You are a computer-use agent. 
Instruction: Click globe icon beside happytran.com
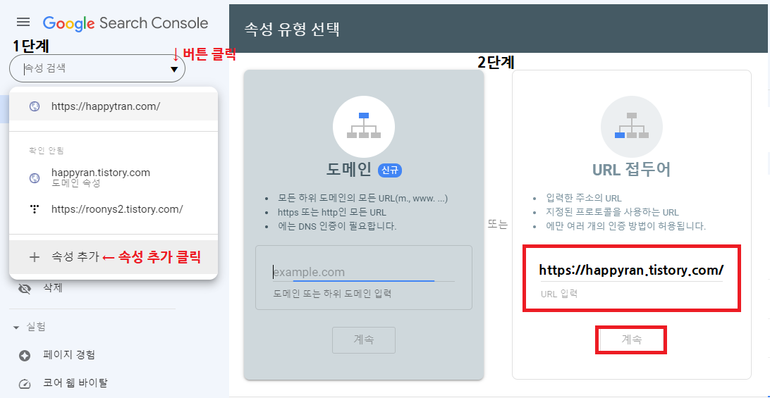(35, 106)
